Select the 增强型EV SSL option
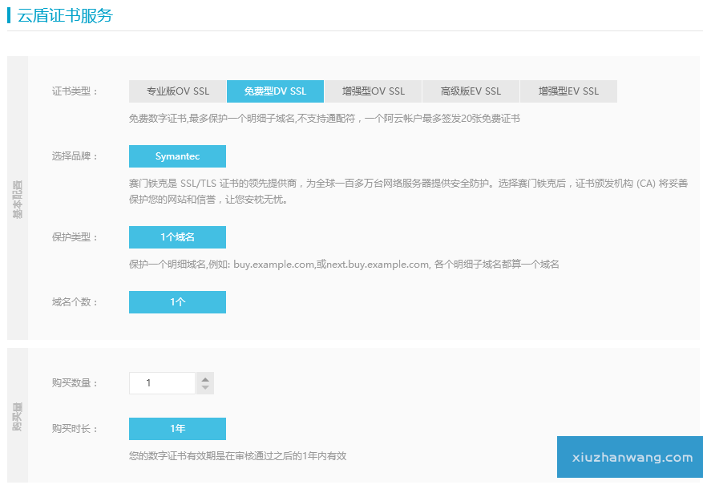 [x=568, y=91]
